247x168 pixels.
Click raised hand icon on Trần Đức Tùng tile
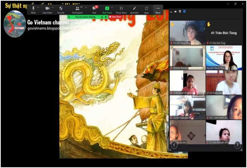tap(209, 24)
